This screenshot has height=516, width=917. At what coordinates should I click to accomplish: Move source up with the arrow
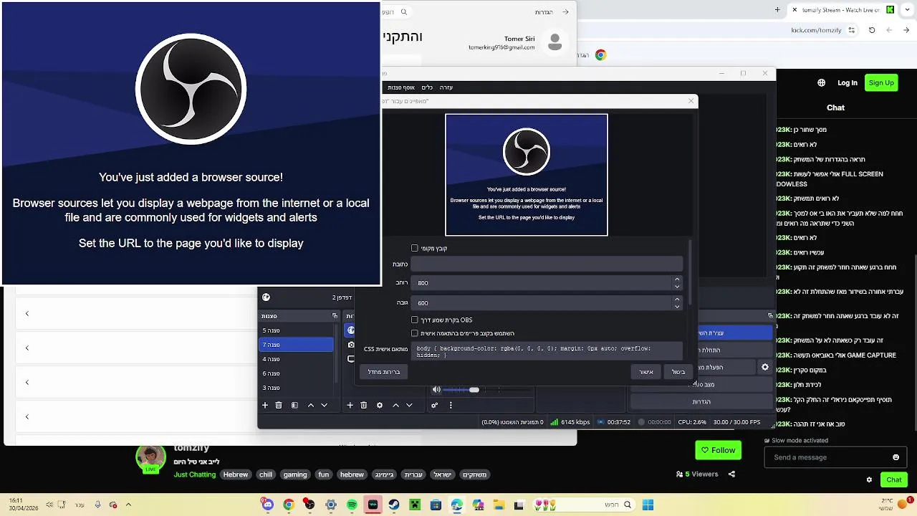point(396,405)
